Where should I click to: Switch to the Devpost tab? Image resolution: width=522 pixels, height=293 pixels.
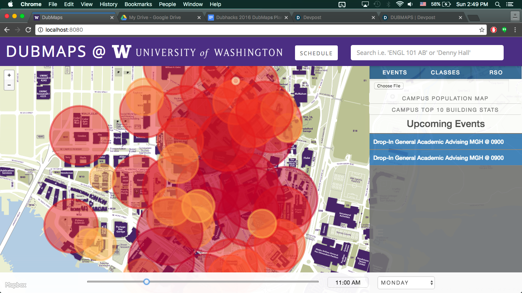[312, 18]
